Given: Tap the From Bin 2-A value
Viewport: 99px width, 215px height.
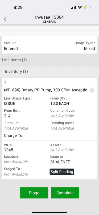Looking at the screenshot, I should click(x=7, y=116).
